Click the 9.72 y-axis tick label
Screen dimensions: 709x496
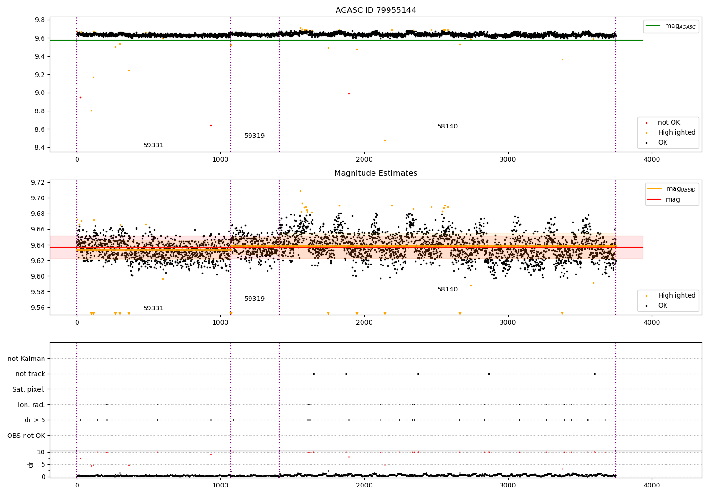(x=38, y=183)
